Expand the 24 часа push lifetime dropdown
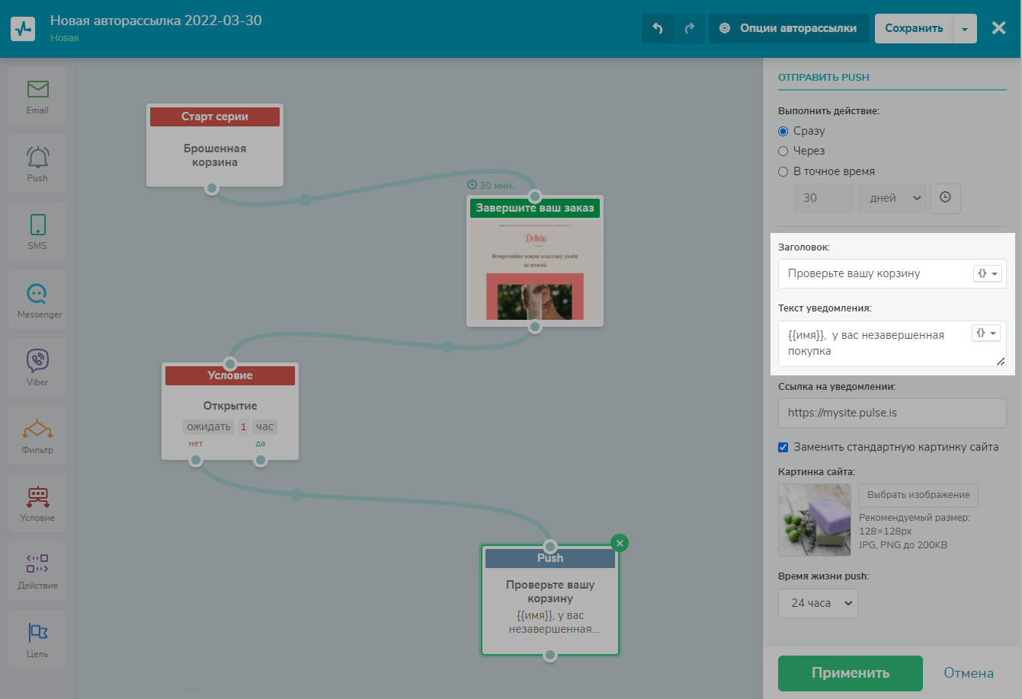This screenshot has width=1022, height=699. [818, 603]
